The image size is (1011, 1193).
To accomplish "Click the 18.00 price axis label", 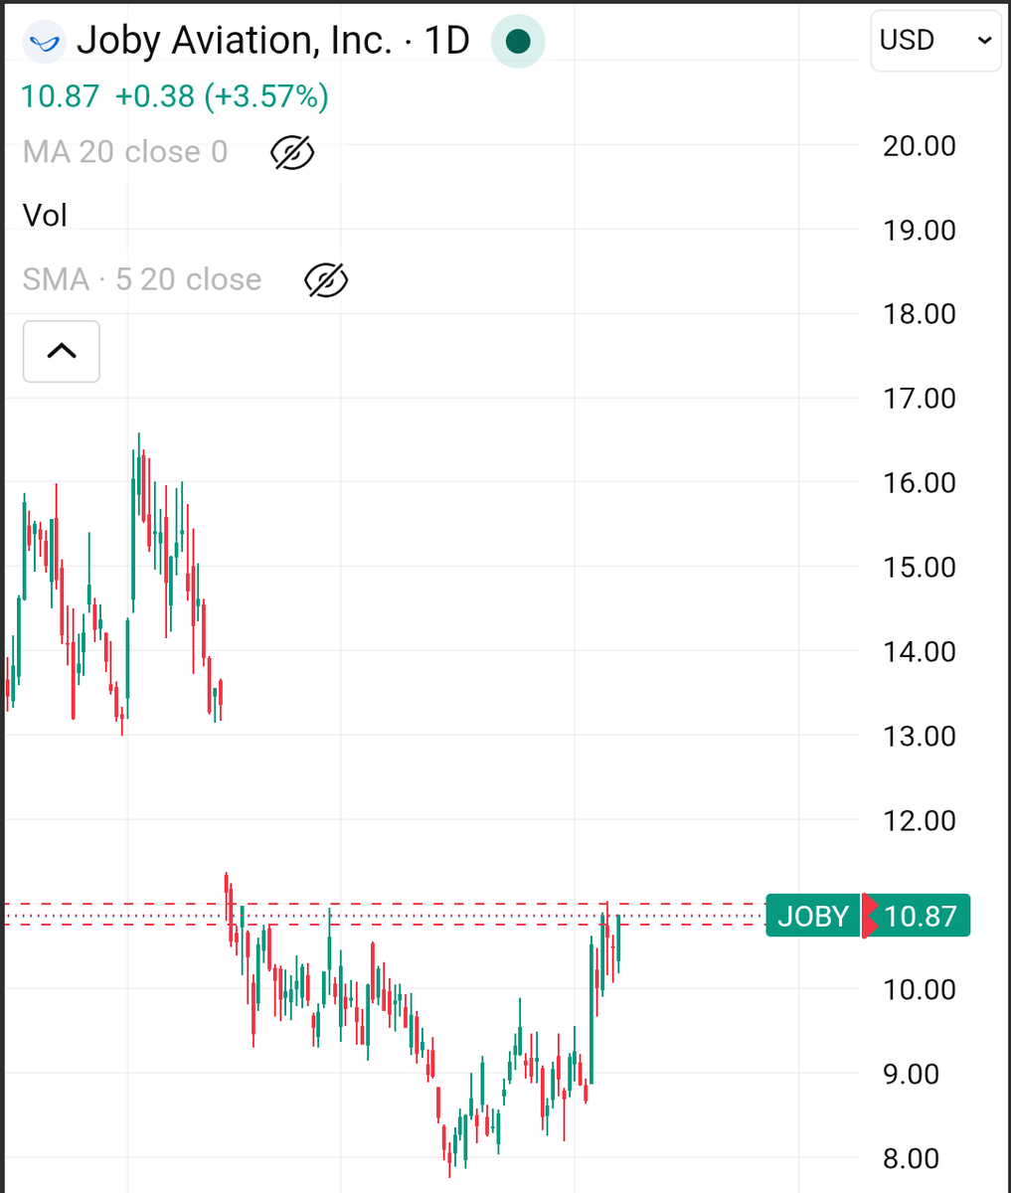I will pos(920,314).
